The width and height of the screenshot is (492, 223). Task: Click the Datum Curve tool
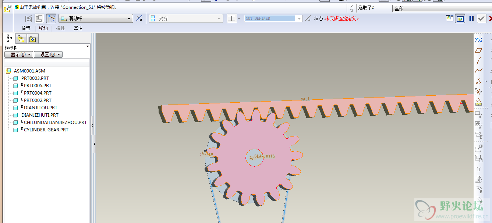[478, 71]
